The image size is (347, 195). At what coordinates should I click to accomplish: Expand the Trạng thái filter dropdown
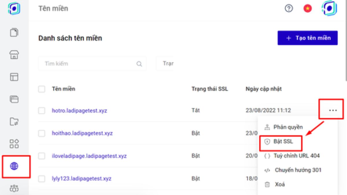pos(165,64)
